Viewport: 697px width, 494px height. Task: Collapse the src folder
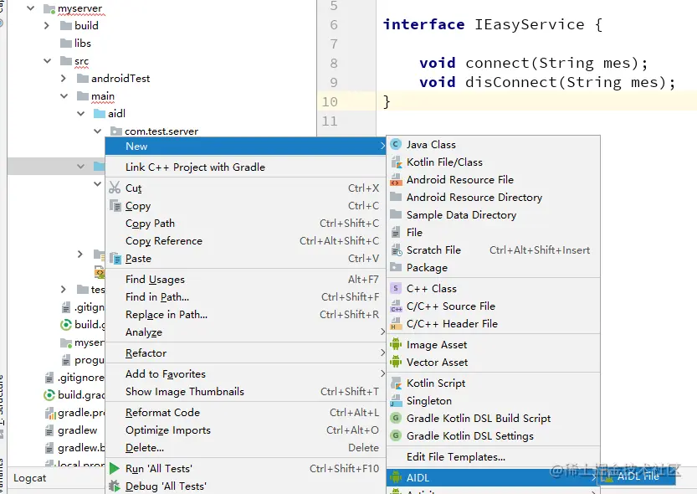[x=47, y=61]
